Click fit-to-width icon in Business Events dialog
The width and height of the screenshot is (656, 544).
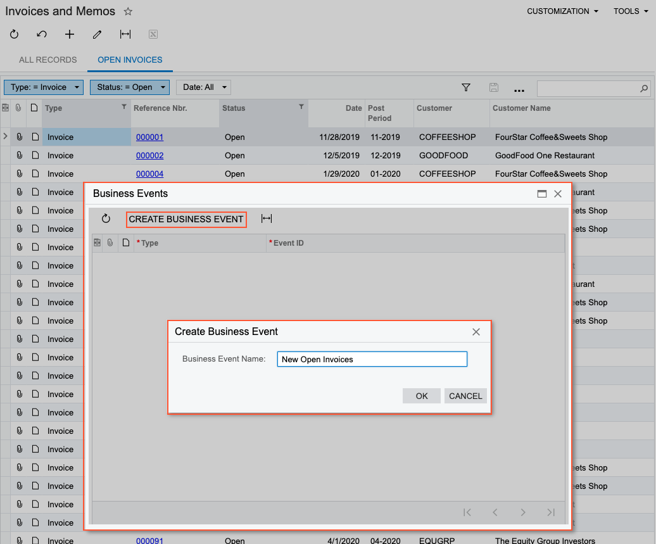[267, 218]
